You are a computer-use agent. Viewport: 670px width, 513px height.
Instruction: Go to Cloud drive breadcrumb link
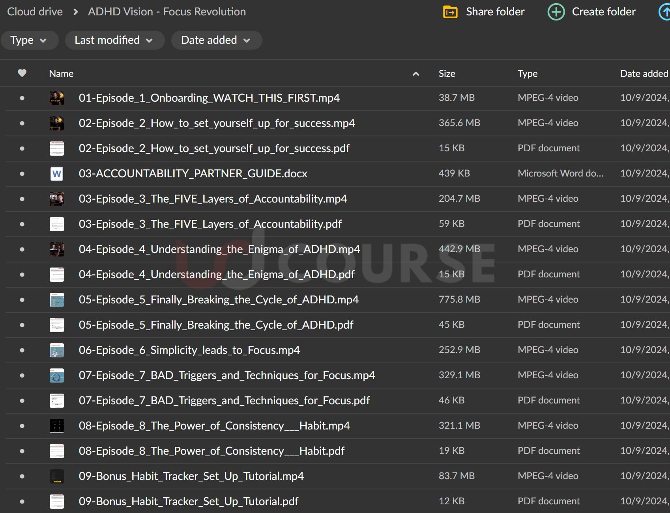coord(35,12)
